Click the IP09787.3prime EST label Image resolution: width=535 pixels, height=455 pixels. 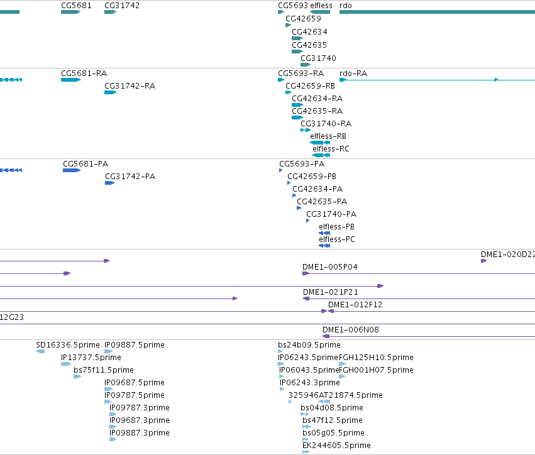139,408
